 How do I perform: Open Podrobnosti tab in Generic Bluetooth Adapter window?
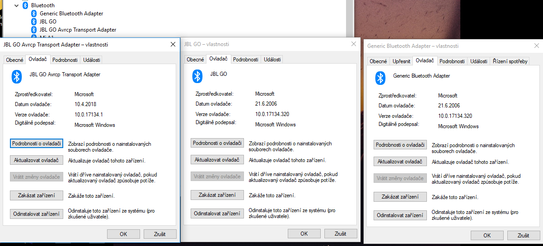click(x=452, y=61)
